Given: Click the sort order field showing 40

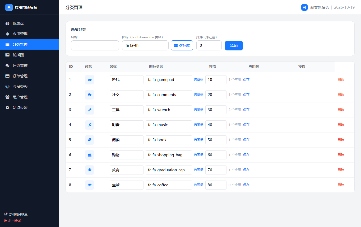Looking at the screenshot, I should (x=216, y=125).
